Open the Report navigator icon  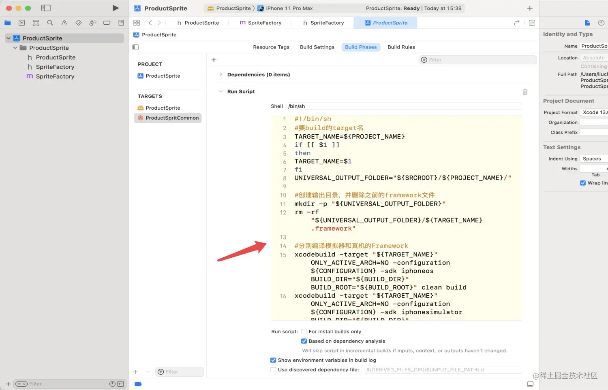tap(121, 23)
